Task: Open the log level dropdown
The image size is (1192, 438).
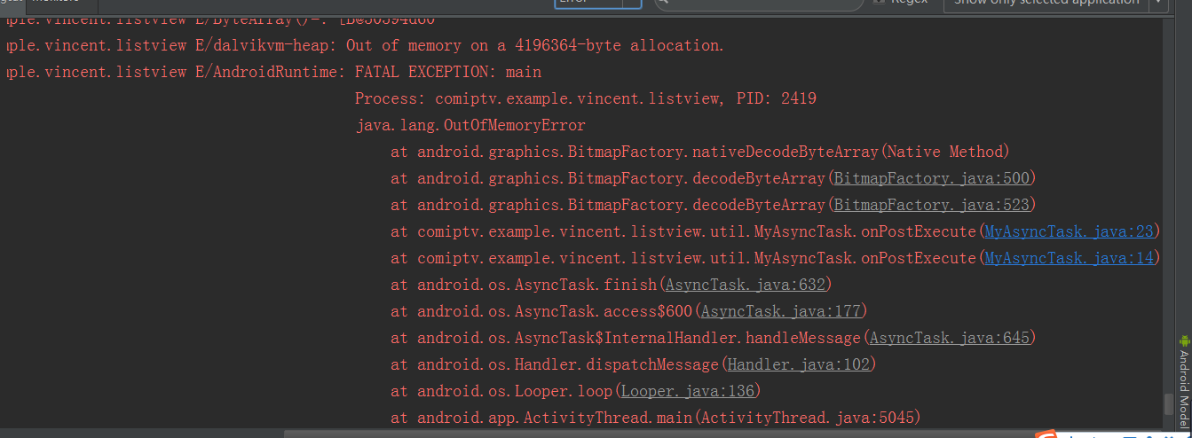Action: (x=631, y=3)
